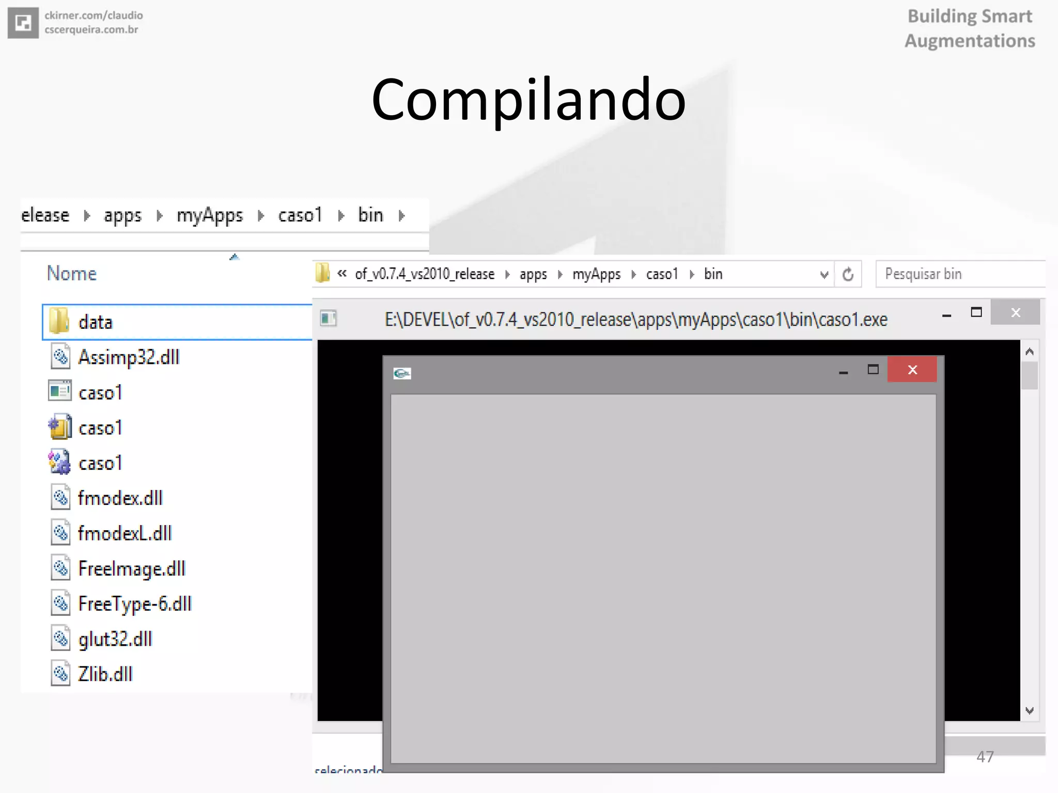
Task: Maximize the gray application window
Action: (873, 370)
